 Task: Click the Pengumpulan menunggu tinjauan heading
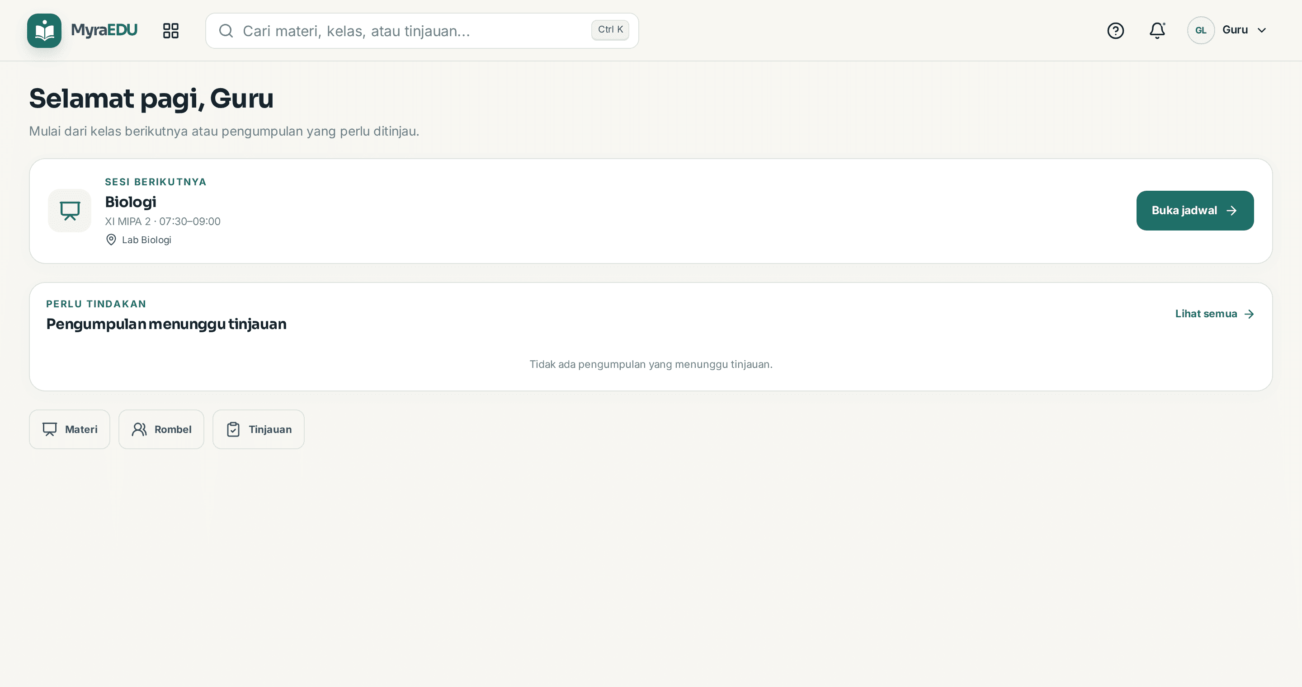click(166, 325)
